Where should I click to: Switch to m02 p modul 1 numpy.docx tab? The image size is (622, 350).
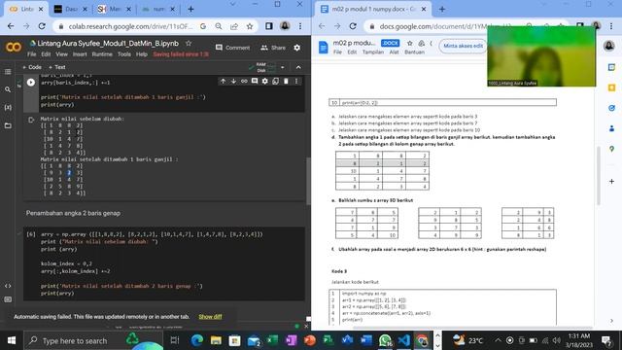[373, 9]
